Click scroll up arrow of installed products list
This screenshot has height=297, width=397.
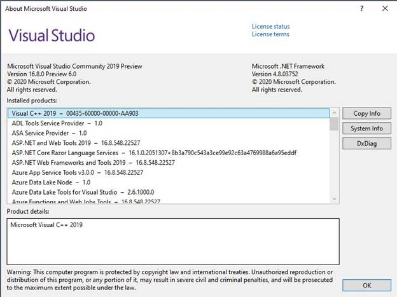point(334,113)
